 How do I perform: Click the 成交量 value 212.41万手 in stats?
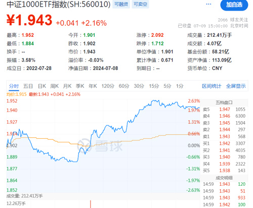(x=220, y=35)
